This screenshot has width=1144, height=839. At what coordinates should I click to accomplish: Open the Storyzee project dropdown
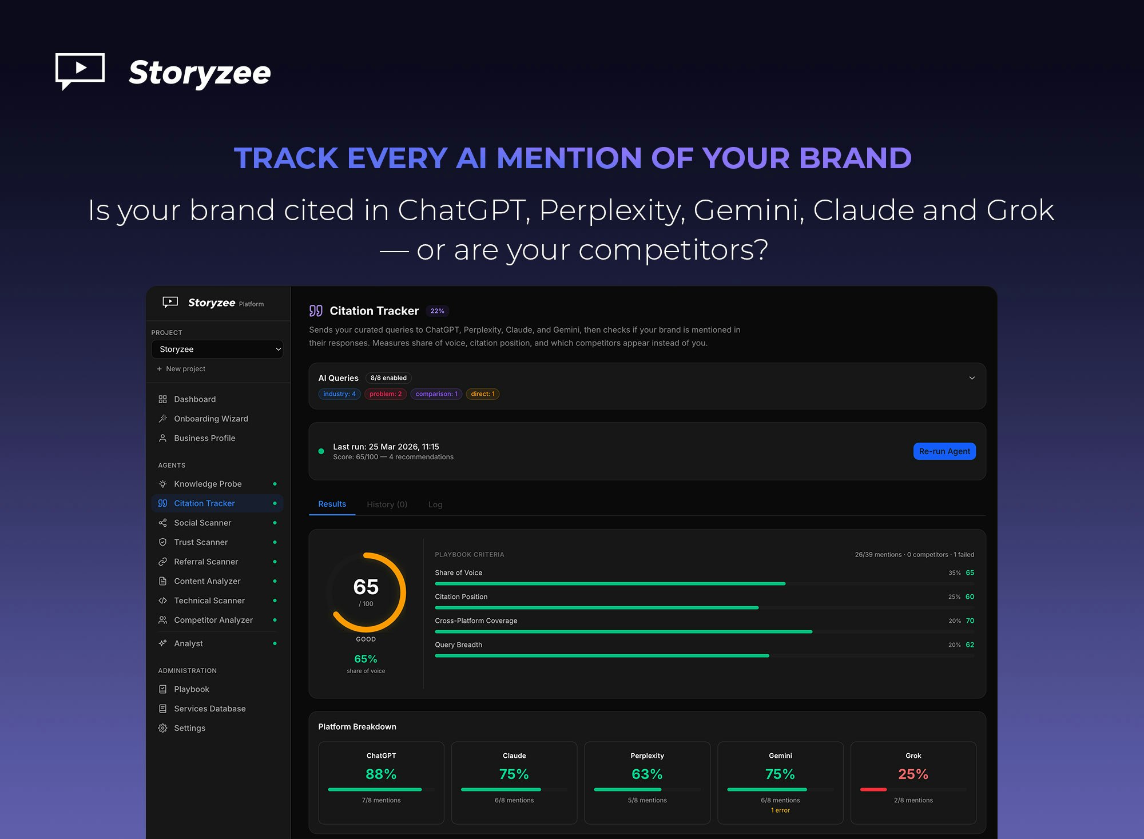point(217,349)
